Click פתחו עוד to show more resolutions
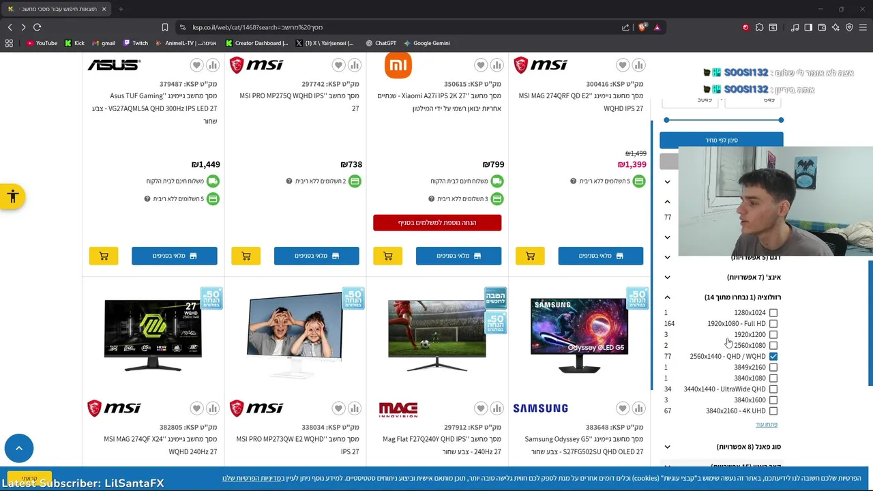873x491 pixels. point(767,425)
